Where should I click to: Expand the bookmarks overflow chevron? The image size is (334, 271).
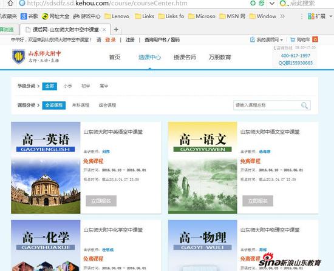click(x=282, y=16)
